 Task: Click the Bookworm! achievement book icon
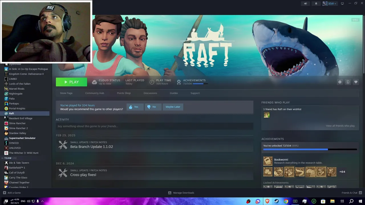click(x=268, y=161)
